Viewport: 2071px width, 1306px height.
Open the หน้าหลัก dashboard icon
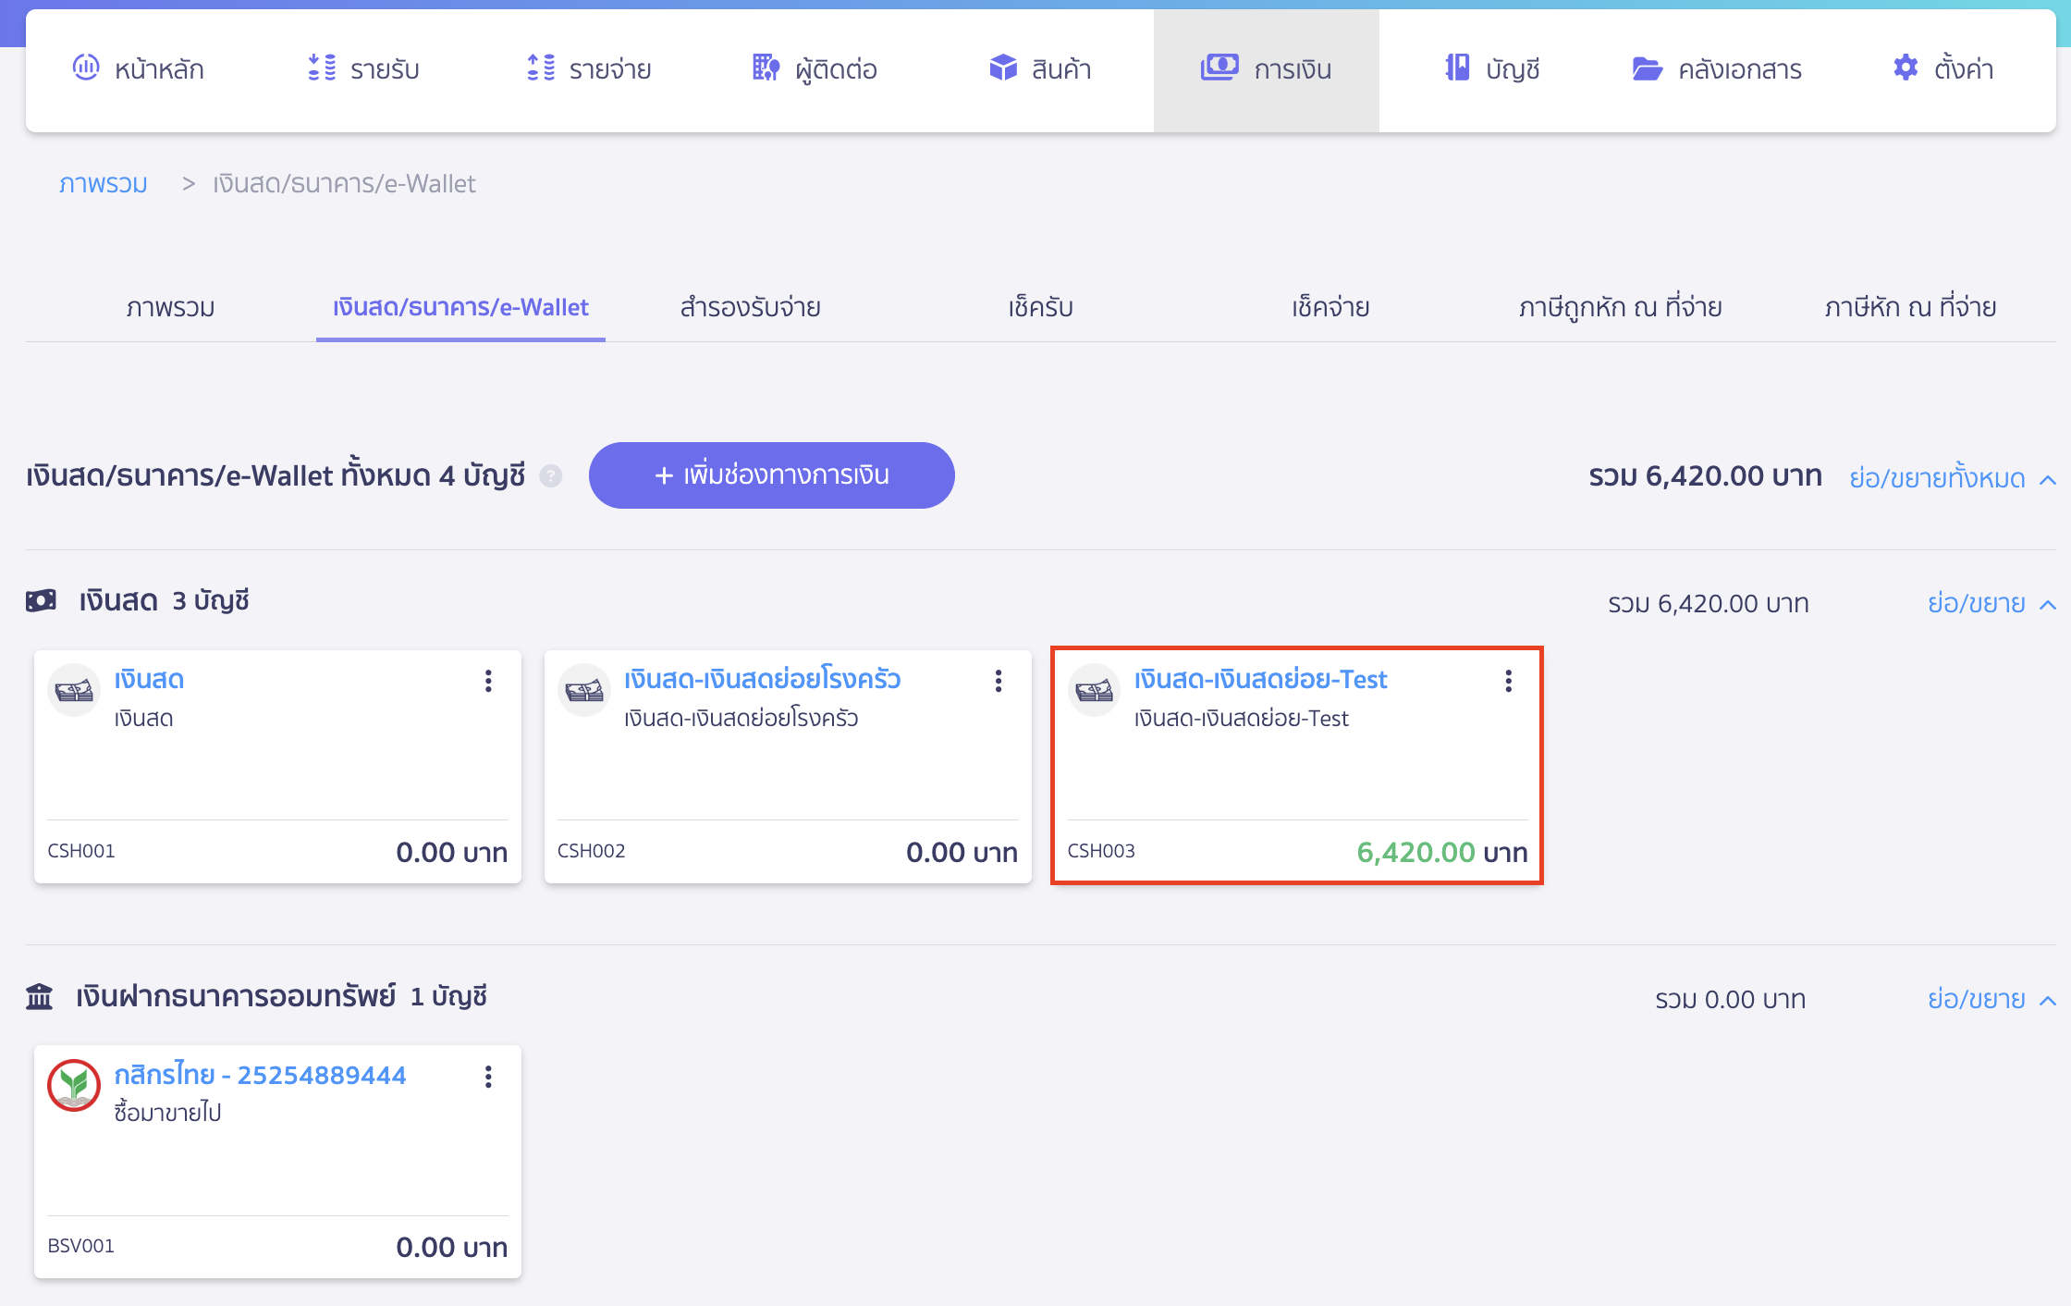[86, 68]
